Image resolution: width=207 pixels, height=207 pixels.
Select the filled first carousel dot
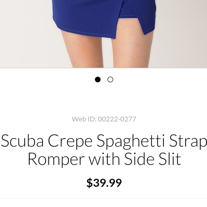tap(98, 80)
